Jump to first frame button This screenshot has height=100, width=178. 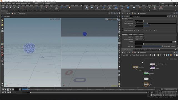tap(3, 89)
